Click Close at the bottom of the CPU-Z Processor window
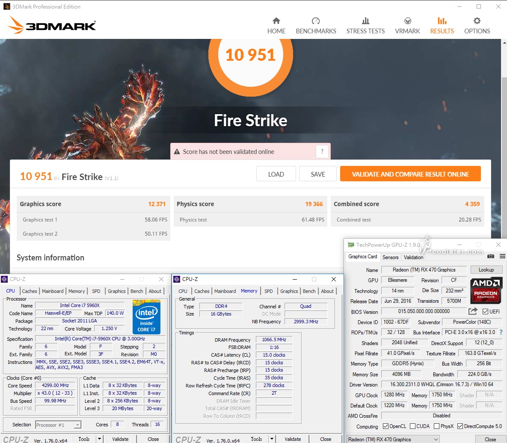 pyautogui.click(x=153, y=439)
